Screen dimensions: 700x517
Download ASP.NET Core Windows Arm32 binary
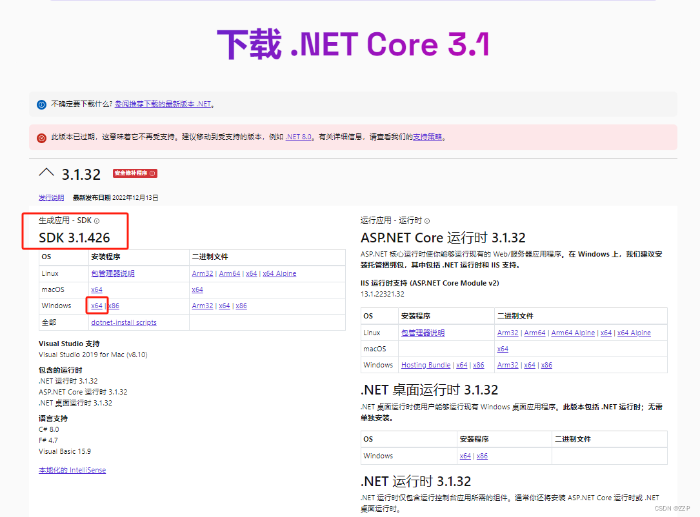click(508, 365)
